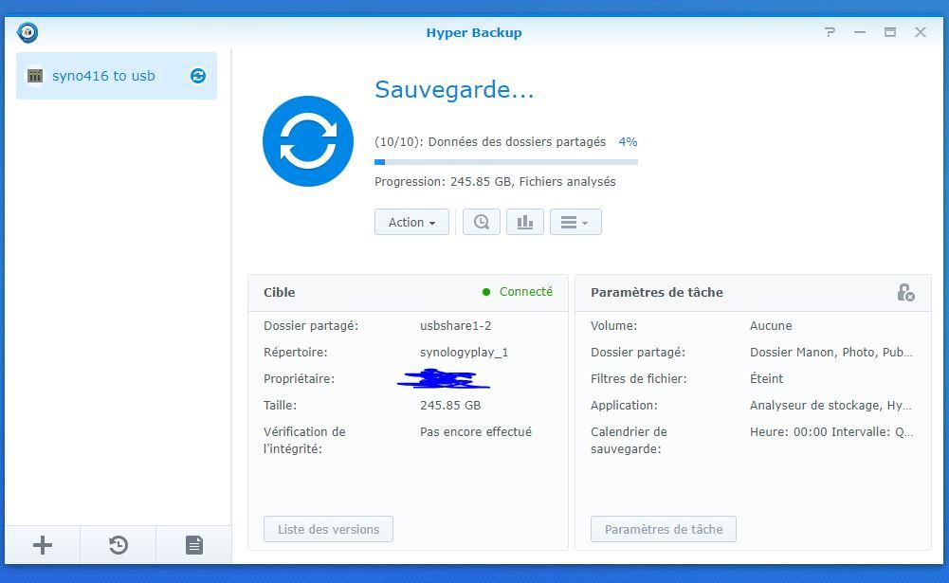Click the usbshare1-2 shared folder value
This screenshot has height=583, width=949.
point(456,326)
